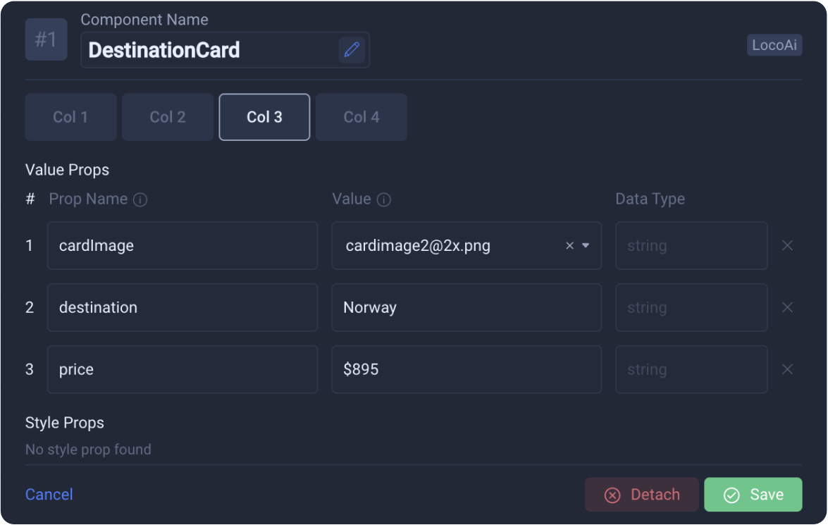Switch to the Col 2 tab

(x=168, y=117)
